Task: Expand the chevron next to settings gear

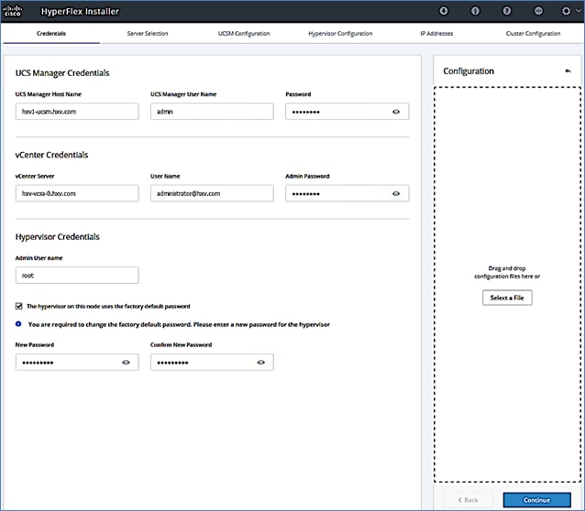Action: pos(579,11)
